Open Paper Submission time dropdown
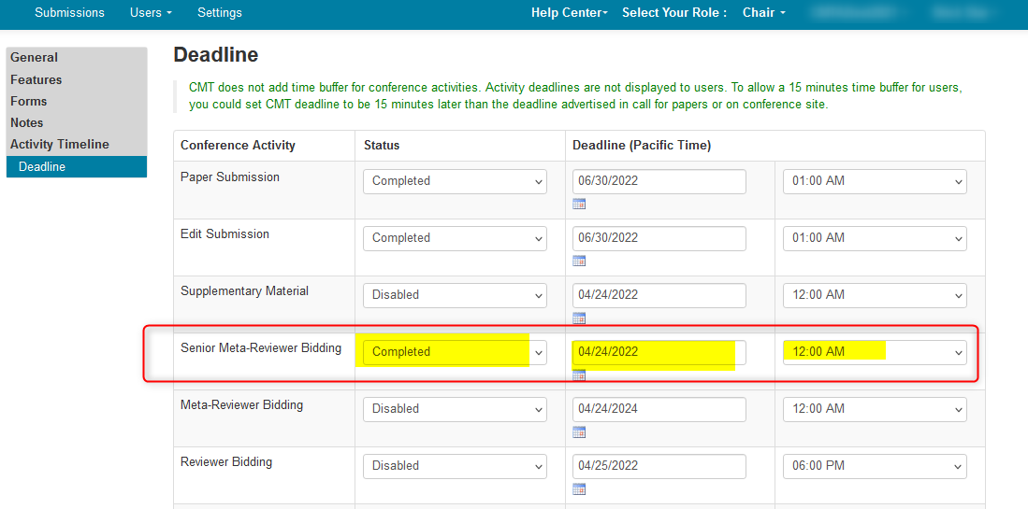1028x509 pixels. [x=875, y=181]
